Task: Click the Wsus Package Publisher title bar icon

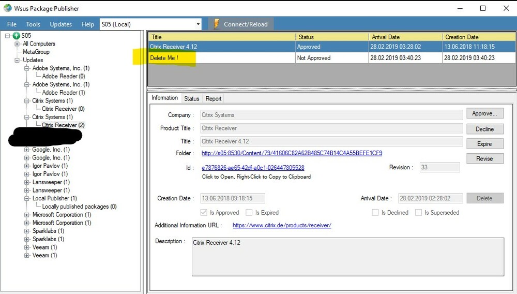Action: pyautogui.click(x=7, y=8)
